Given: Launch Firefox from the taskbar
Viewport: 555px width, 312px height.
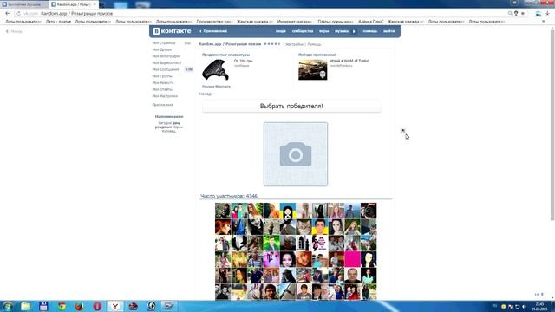Looking at the screenshot, I should [x=80, y=306].
